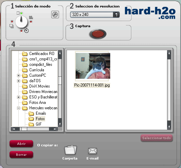Click the Abrir button
The width and height of the screenshot is (181, 168).
21,144
